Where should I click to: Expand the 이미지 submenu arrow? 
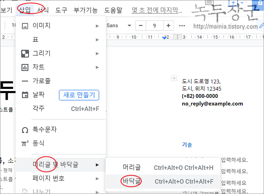click(97, 26)
